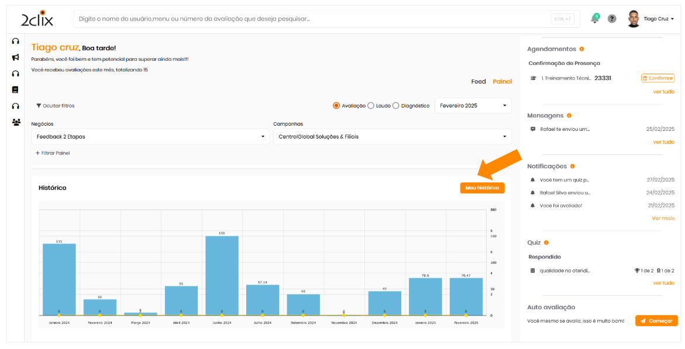Click the Junho 2024 bar in chart
This screenshot has width=685, height=349.
point(222,275)
